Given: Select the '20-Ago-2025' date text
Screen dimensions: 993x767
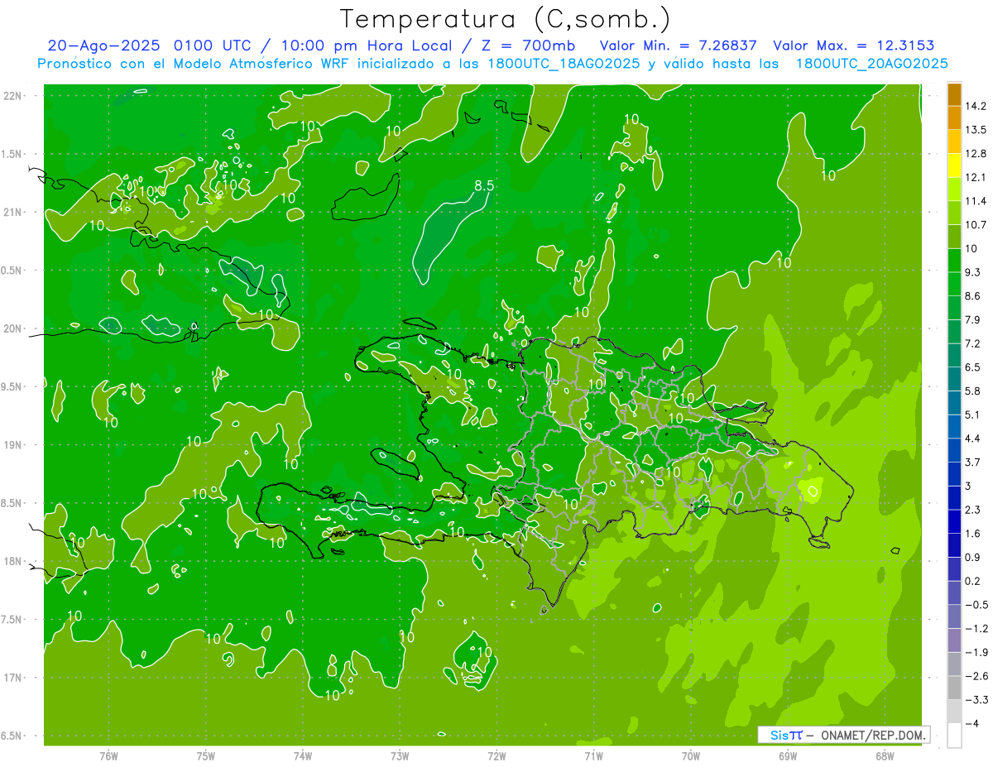Looking at the screenshot, I should pyautogui.click(x=104, y=46).
